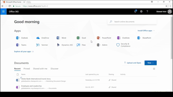The height and width of the screenshot is (97, 173).
Task: Click the Sharing column header
Action: pyautogui.click(x=111, y=74)
